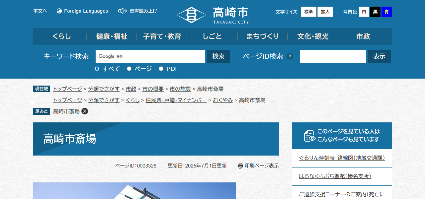Set text size to 標準

coord(308,12)
